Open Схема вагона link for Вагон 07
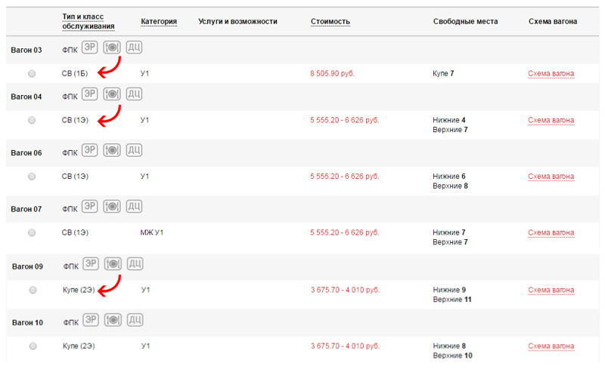The image size is (605, 369). pos(551,232)
